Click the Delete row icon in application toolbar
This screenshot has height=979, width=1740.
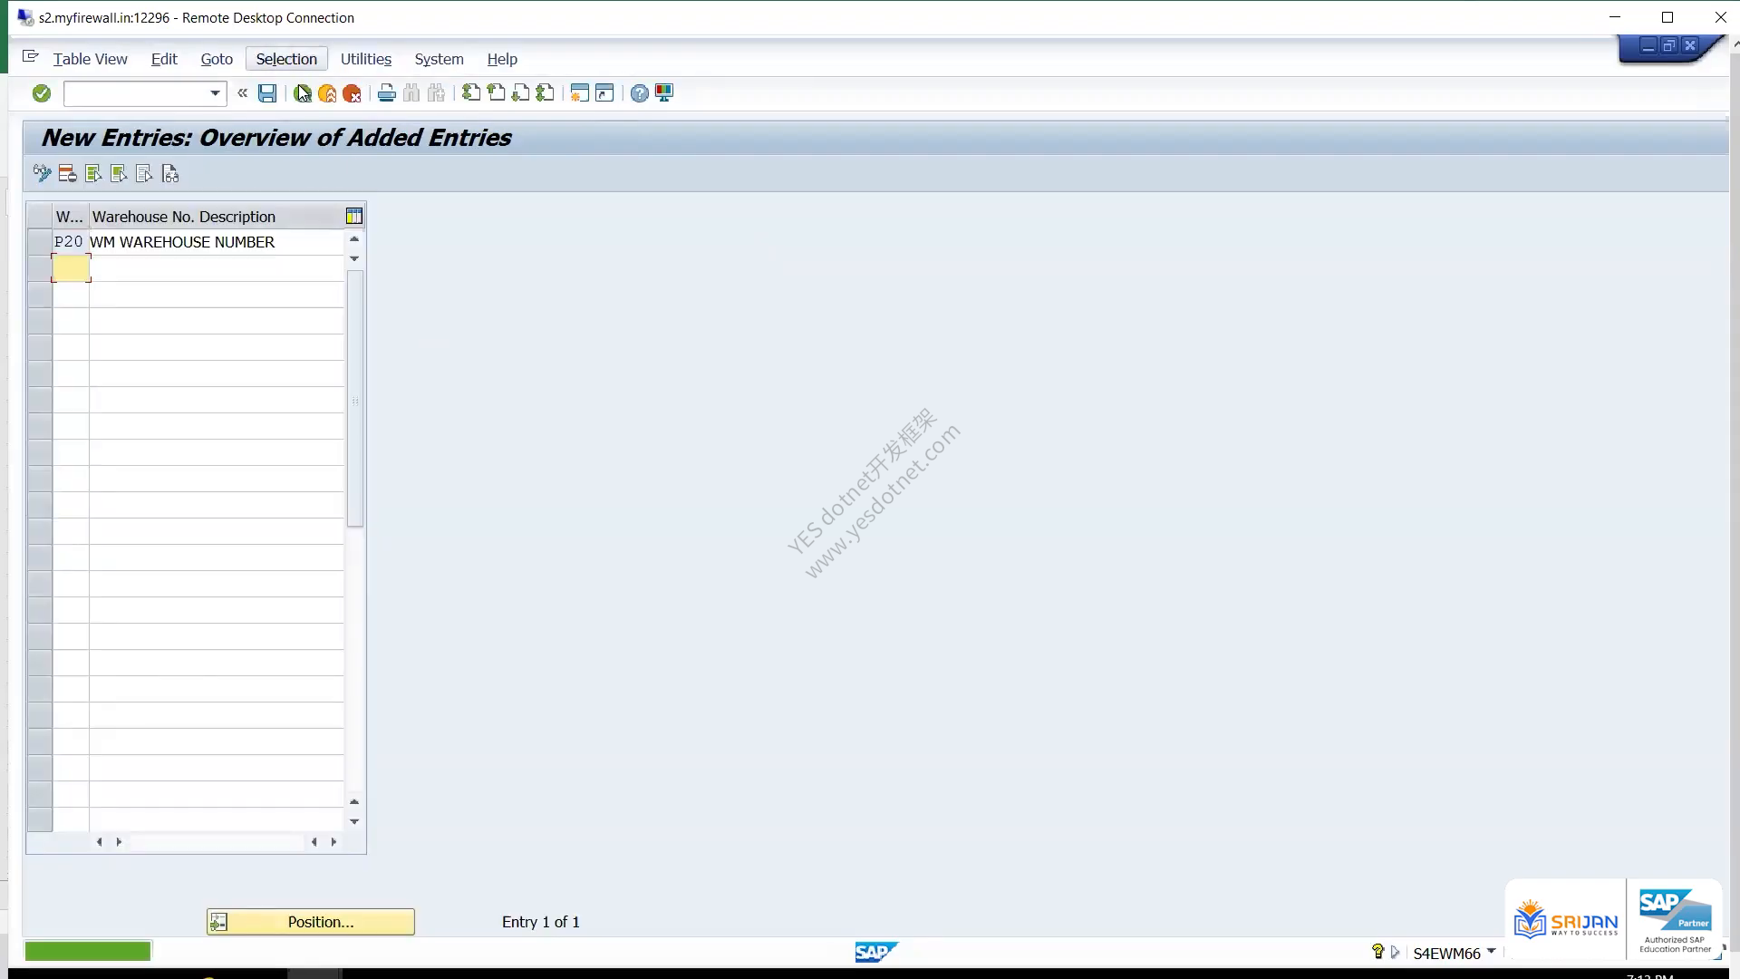[x=67, y=174]
